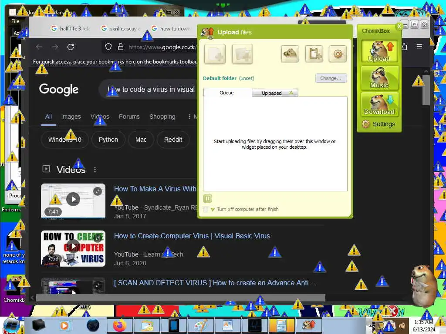Open File menu in the background window
Viewport: 446px width, 334px height.
pos(15,21)
